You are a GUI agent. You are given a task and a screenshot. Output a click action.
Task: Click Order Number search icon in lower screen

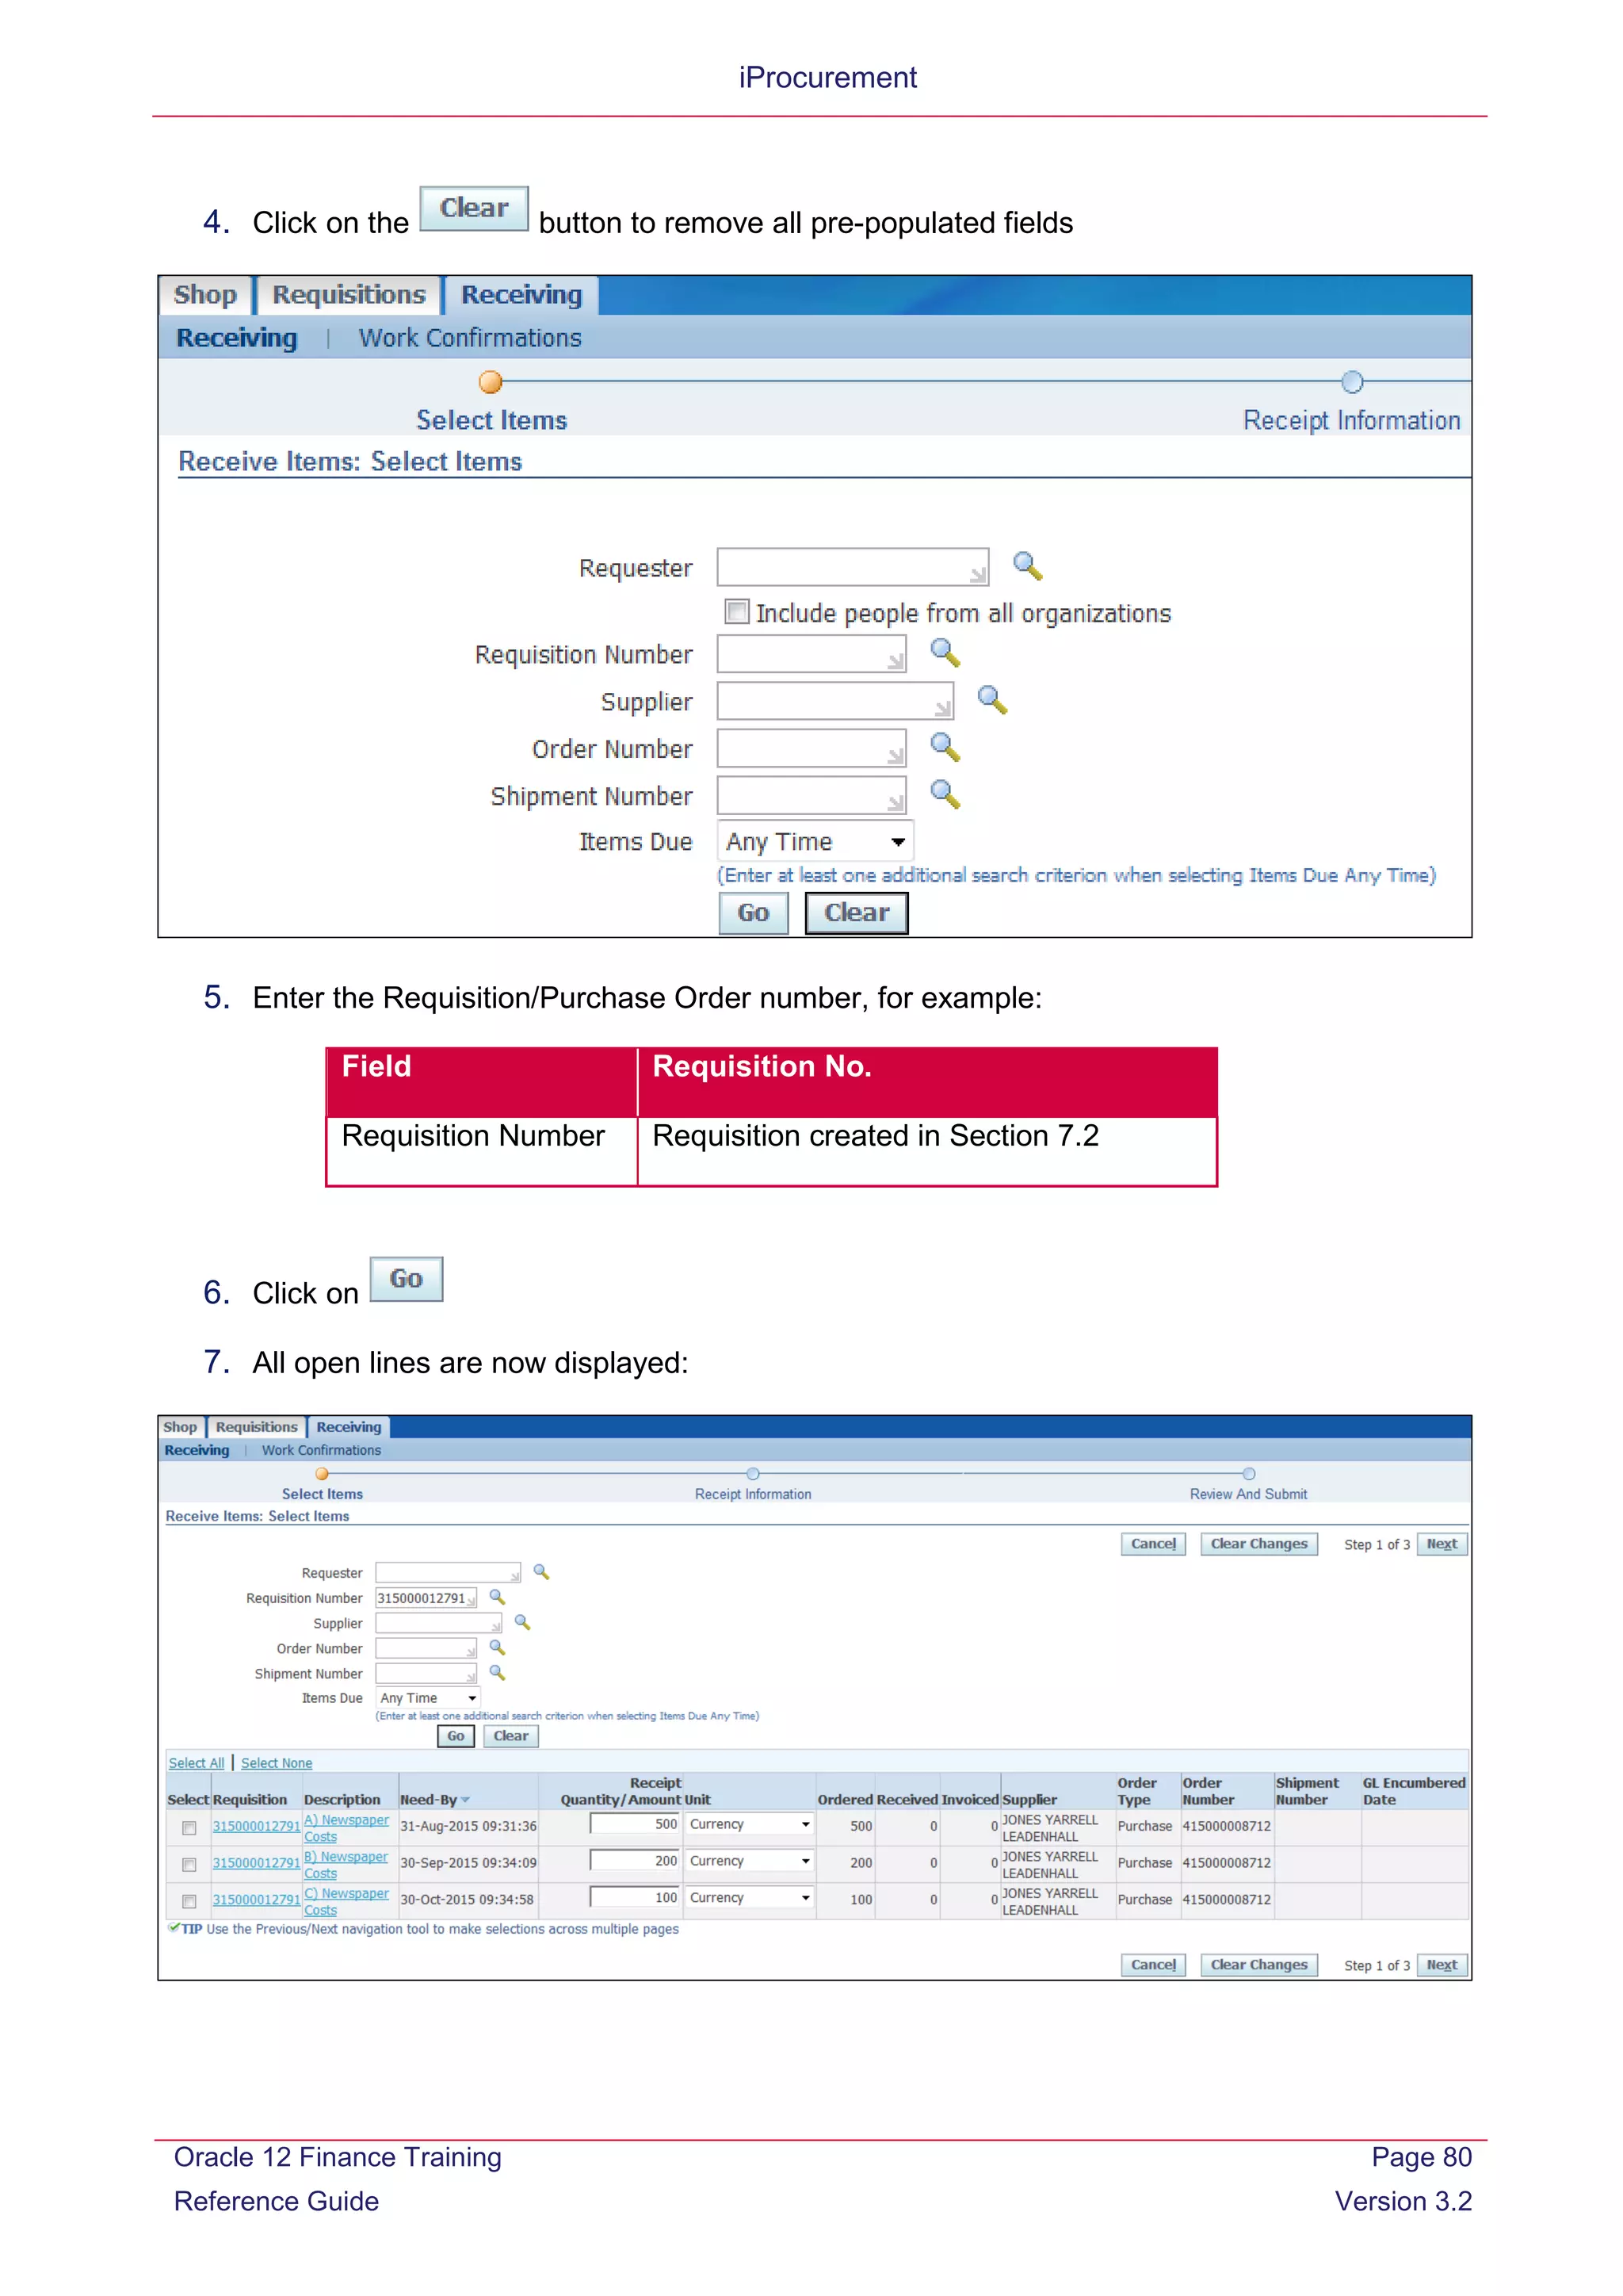click(x=497, y=1647)
